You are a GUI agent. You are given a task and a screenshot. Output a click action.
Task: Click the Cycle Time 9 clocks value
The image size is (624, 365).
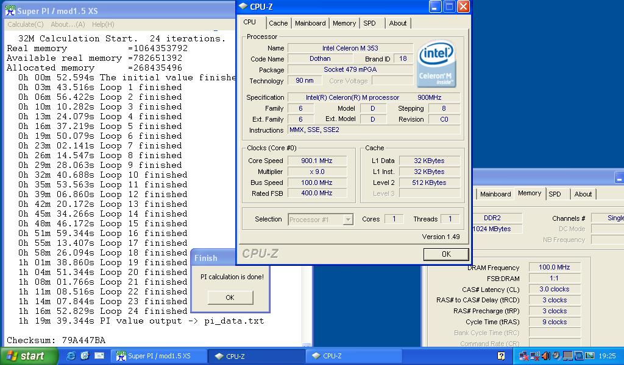point(555,322)
